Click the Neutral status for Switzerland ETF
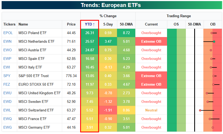This screenshot has height=134, width=223. coord(151,110)
